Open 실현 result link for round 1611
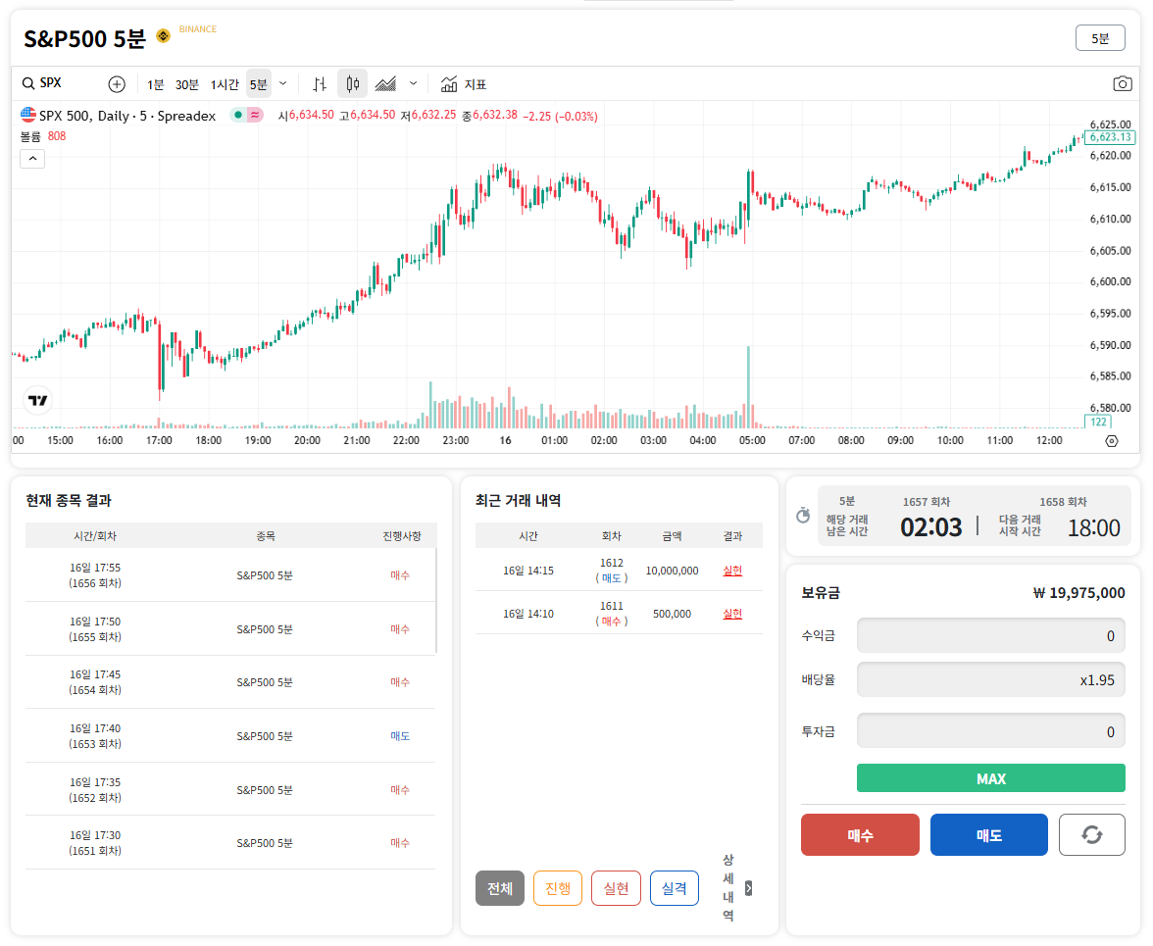This screenshot has height=946, width=1153. pos(732,614)
